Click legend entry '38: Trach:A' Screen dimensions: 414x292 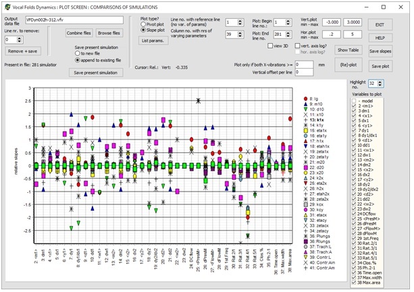[318, 252]
